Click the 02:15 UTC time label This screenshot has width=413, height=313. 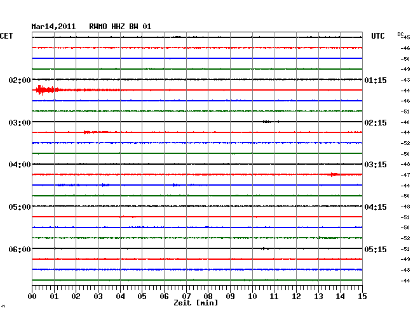point(376,123)
